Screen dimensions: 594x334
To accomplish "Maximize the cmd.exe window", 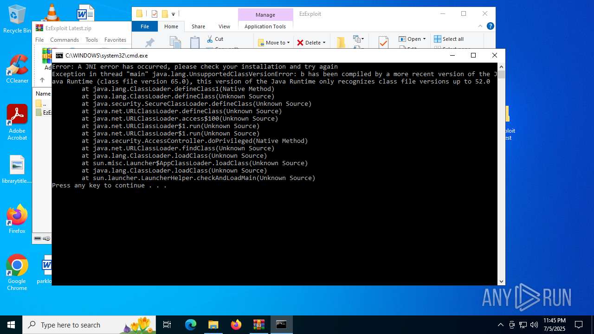I will click(473, 55).
